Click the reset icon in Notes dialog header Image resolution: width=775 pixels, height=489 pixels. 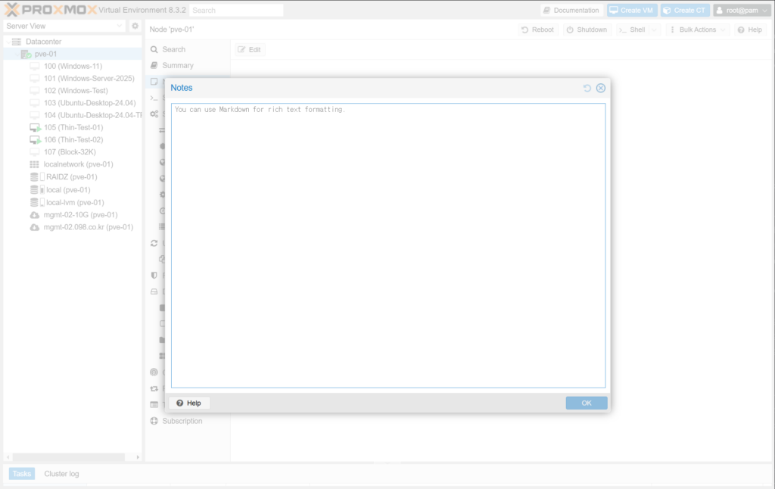587,88
